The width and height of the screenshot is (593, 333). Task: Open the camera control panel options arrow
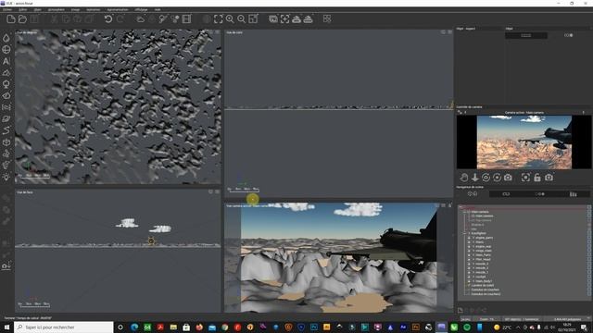coord(583,112)
